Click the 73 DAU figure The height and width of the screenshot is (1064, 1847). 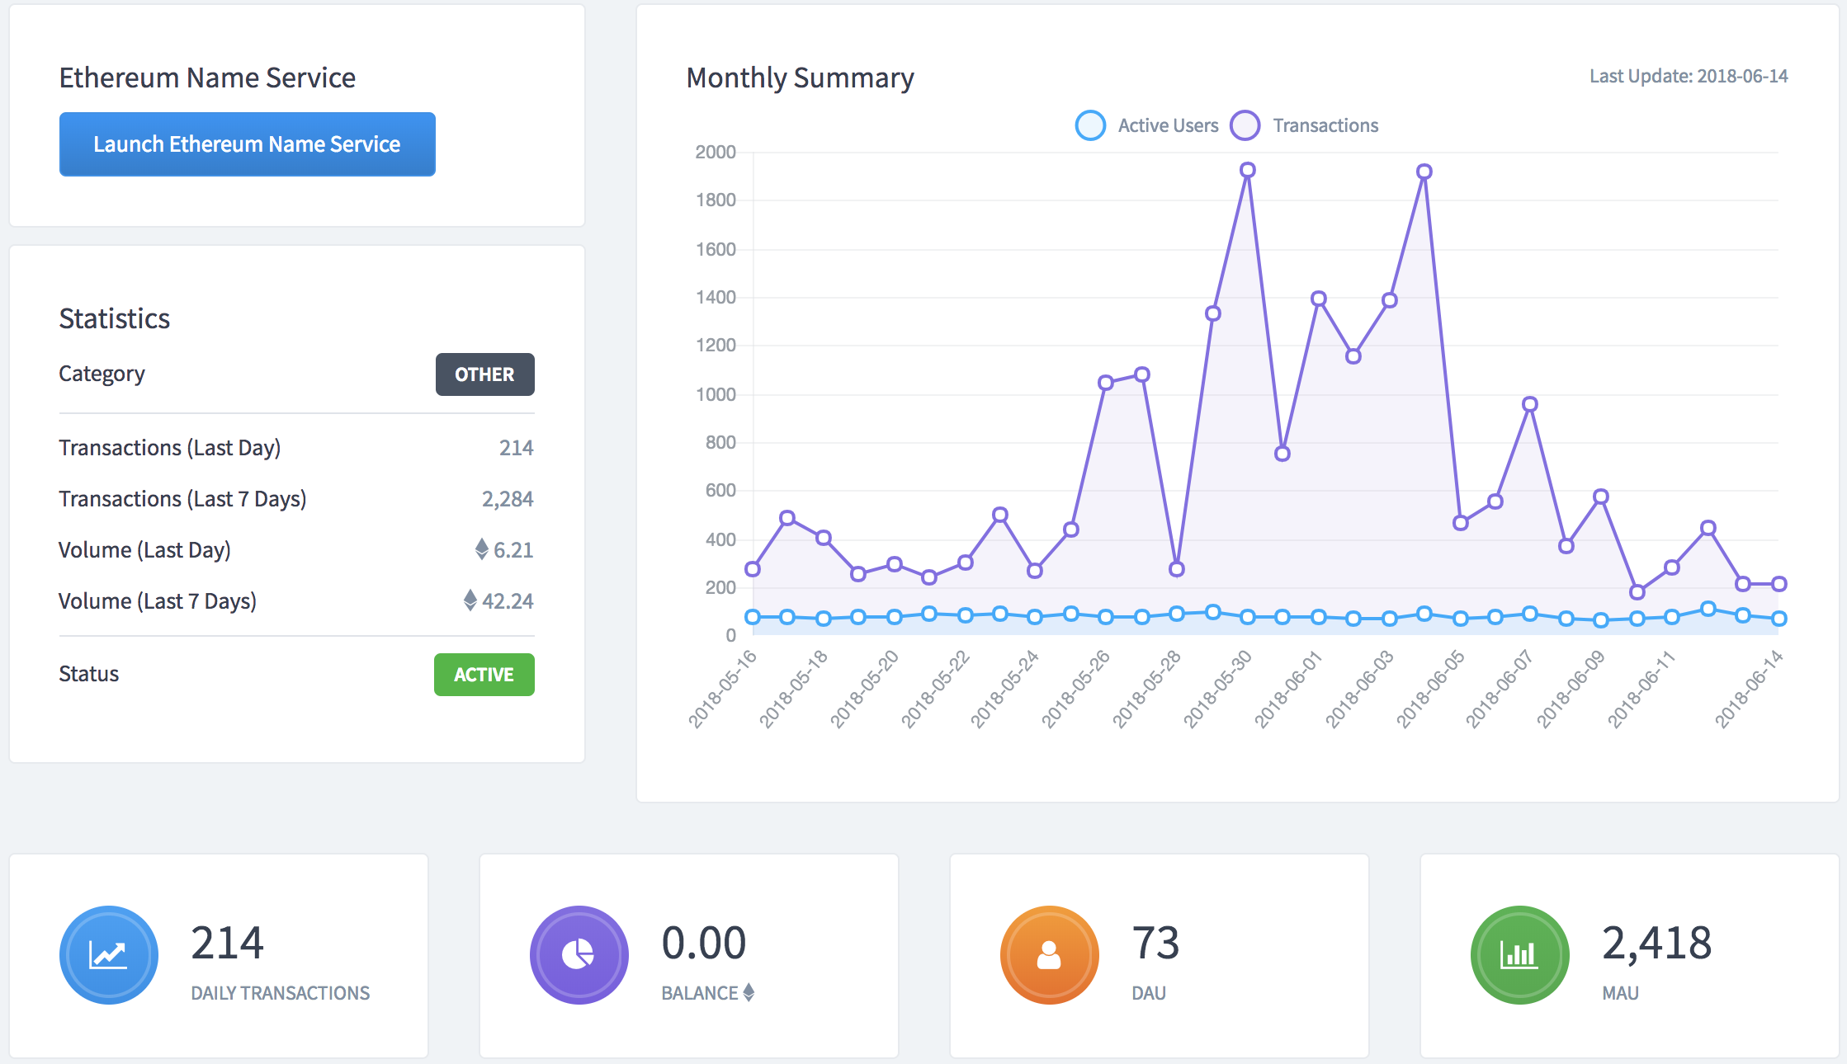pyautogui.click(x=1155, y=943)
